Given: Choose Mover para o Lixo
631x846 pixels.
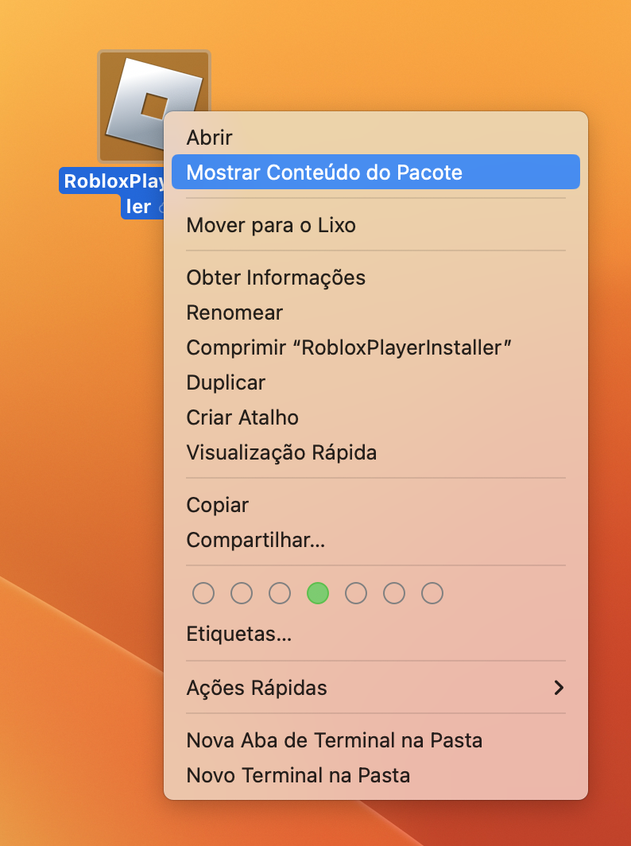Looking at the screenshot, I should [375, 225].
